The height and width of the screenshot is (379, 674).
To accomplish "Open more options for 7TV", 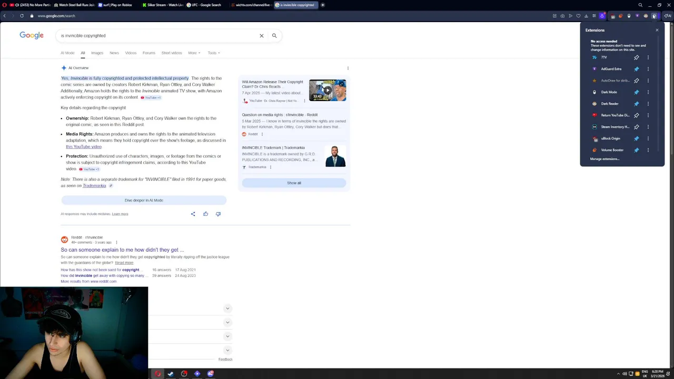I will (648, 57).
